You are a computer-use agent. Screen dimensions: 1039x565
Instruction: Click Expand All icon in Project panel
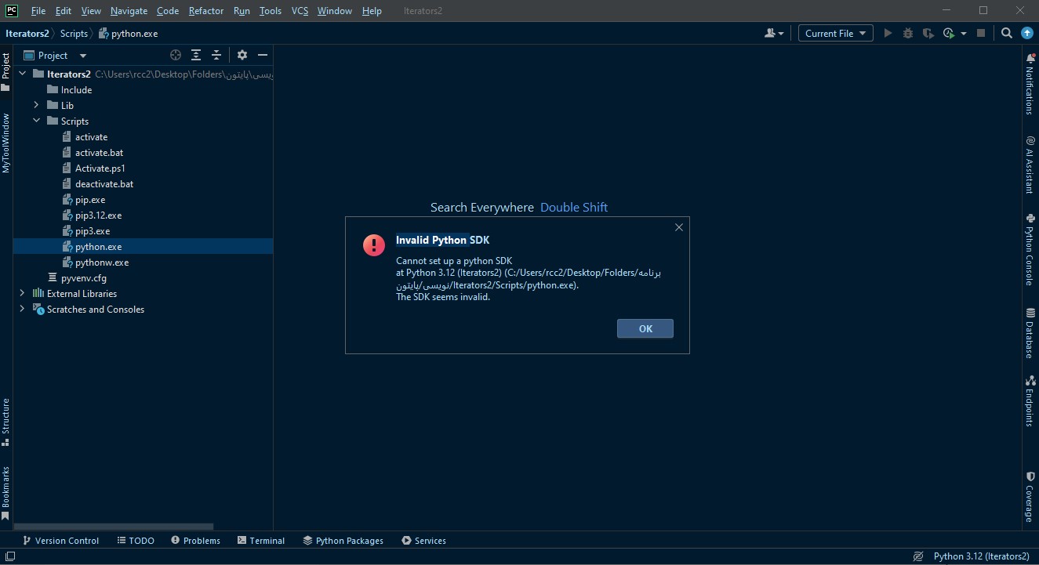tap(196, 55)
